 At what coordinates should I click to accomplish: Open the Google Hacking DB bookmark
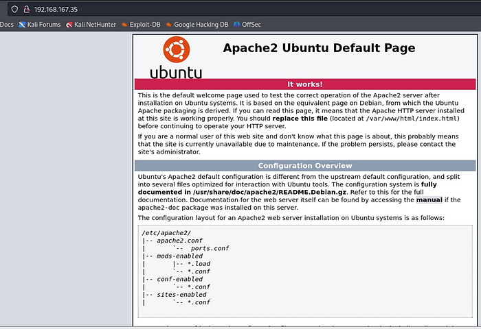point(197,25)
